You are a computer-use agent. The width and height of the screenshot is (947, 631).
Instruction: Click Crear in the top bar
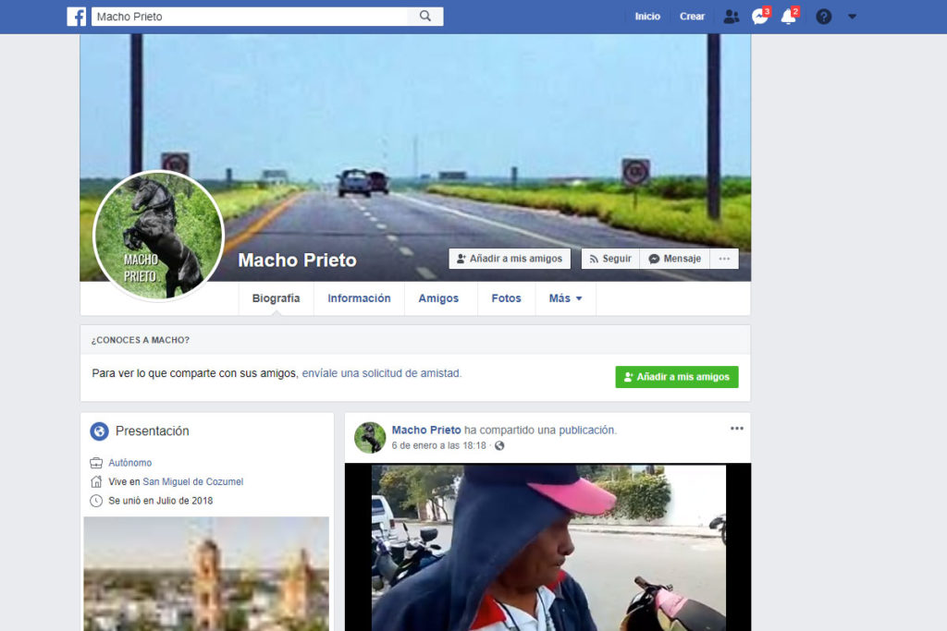[x=692, y=17]
